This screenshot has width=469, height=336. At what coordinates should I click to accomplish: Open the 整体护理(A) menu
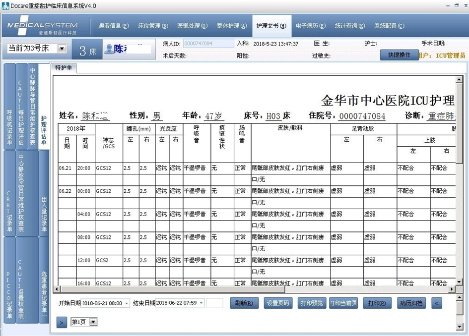(x=232, y=26)
